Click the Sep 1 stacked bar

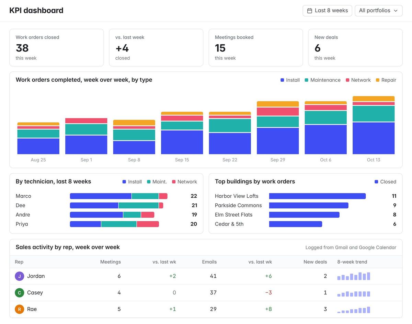pos(86,136)
